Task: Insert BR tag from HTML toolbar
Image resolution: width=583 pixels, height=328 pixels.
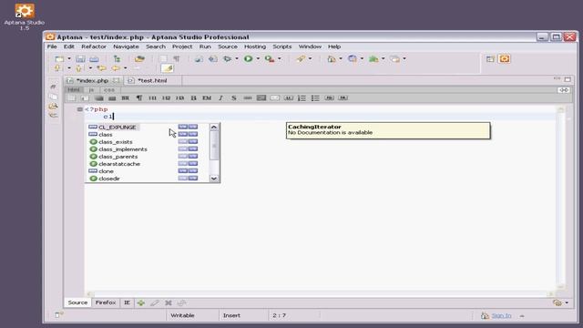Action: click(x=126, y=97)
